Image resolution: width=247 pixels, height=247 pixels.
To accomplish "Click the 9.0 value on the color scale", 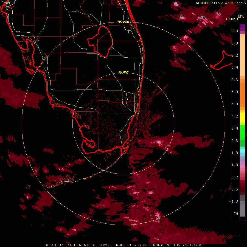I will (235, 43).
